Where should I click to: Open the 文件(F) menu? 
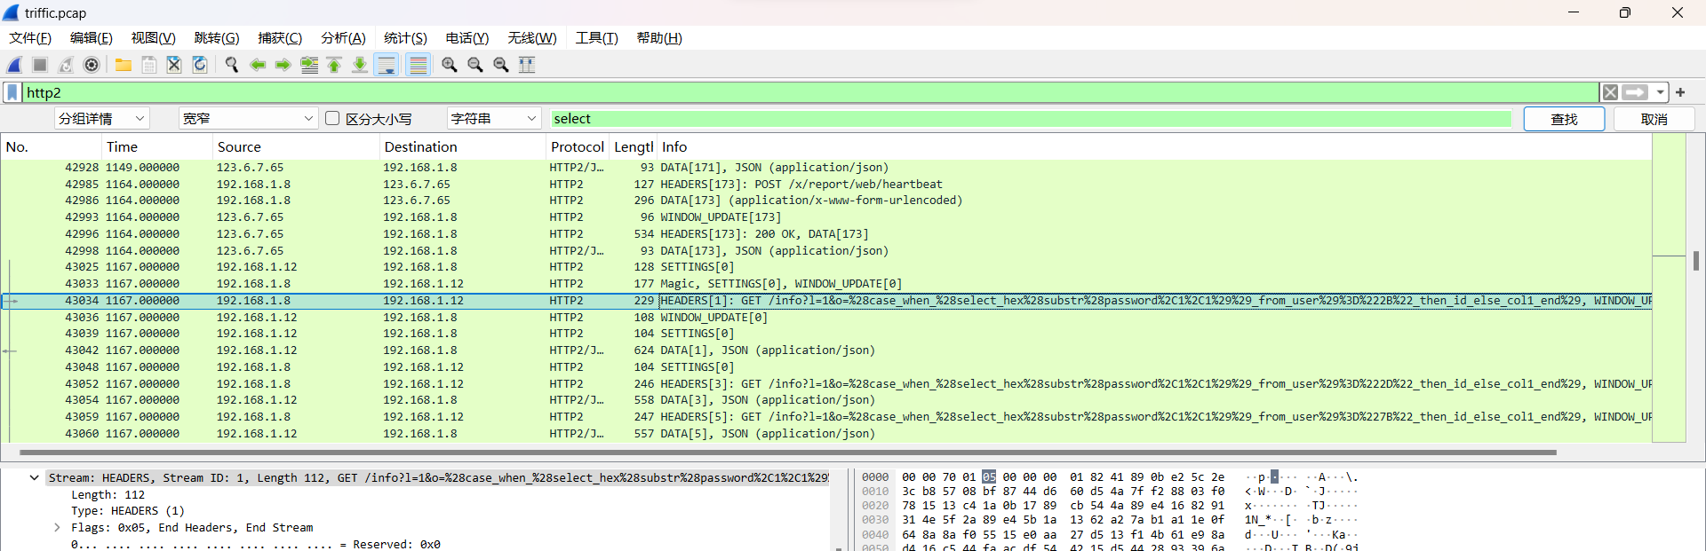point(30,38)
